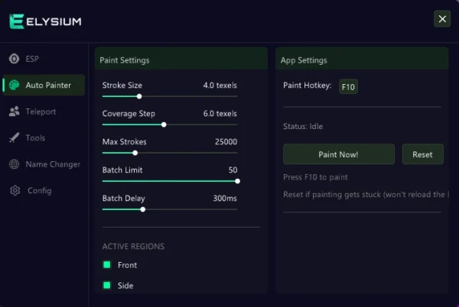This screenshot has height=307, width=459.
Task: Click the Press F10 to paint hint
Action: 315,177
